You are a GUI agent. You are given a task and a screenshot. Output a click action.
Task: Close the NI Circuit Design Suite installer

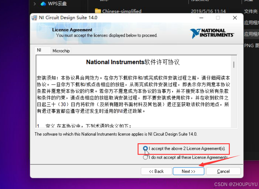click(x=235, y=18)
